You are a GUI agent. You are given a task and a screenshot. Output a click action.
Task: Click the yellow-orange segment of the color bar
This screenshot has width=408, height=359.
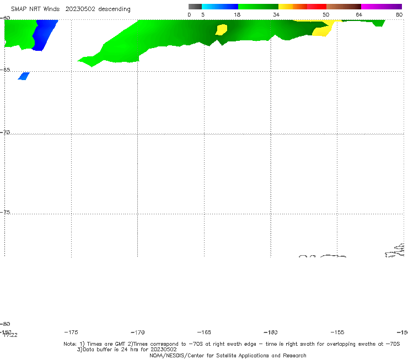pos(293,7)
